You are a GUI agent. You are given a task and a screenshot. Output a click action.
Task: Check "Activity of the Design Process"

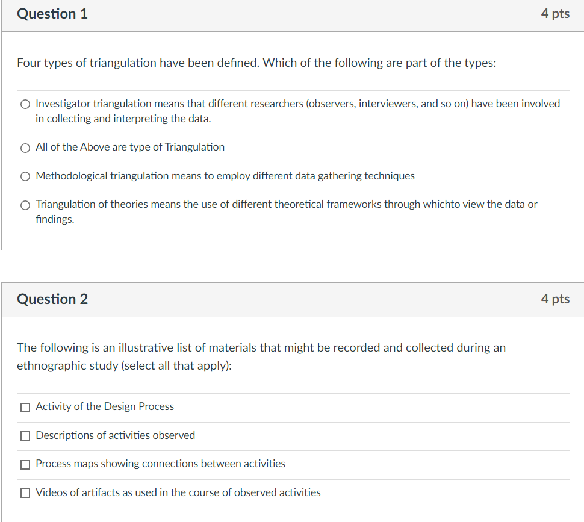(25, 407)
